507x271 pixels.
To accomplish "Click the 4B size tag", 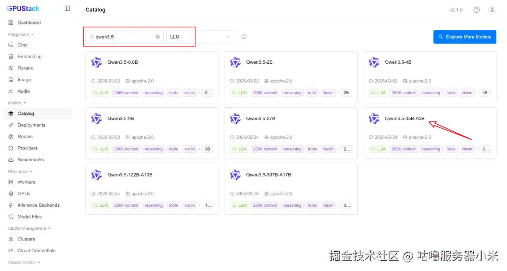I will [x=485, y=93].
